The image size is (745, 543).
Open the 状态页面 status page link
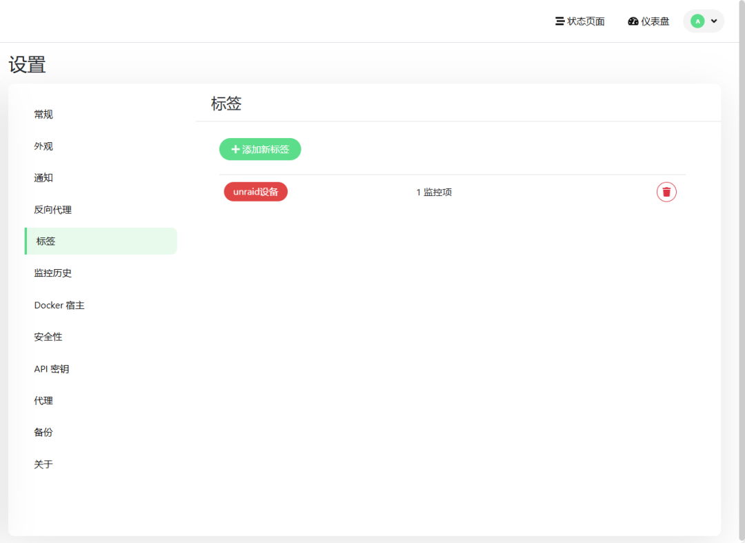(x=580, y=21)
